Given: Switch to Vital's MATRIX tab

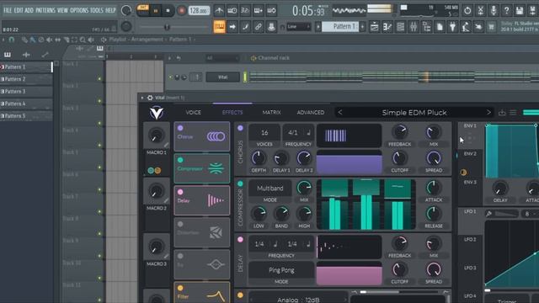Looking at the screenshot, I should click(271, 112).
